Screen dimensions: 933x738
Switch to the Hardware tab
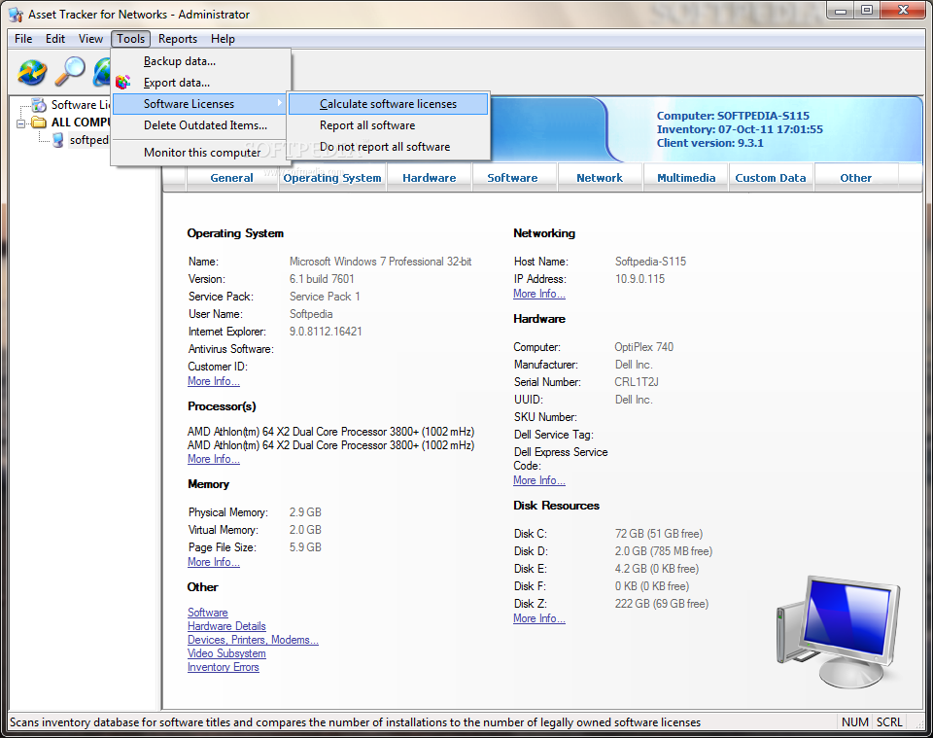[429, 178]
